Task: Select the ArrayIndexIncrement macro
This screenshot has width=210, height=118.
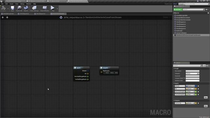Action: 183,18
